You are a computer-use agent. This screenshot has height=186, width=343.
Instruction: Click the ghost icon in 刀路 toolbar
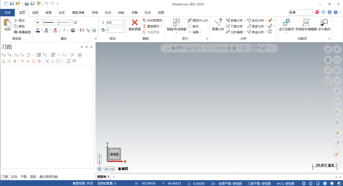tap(15, 61)
